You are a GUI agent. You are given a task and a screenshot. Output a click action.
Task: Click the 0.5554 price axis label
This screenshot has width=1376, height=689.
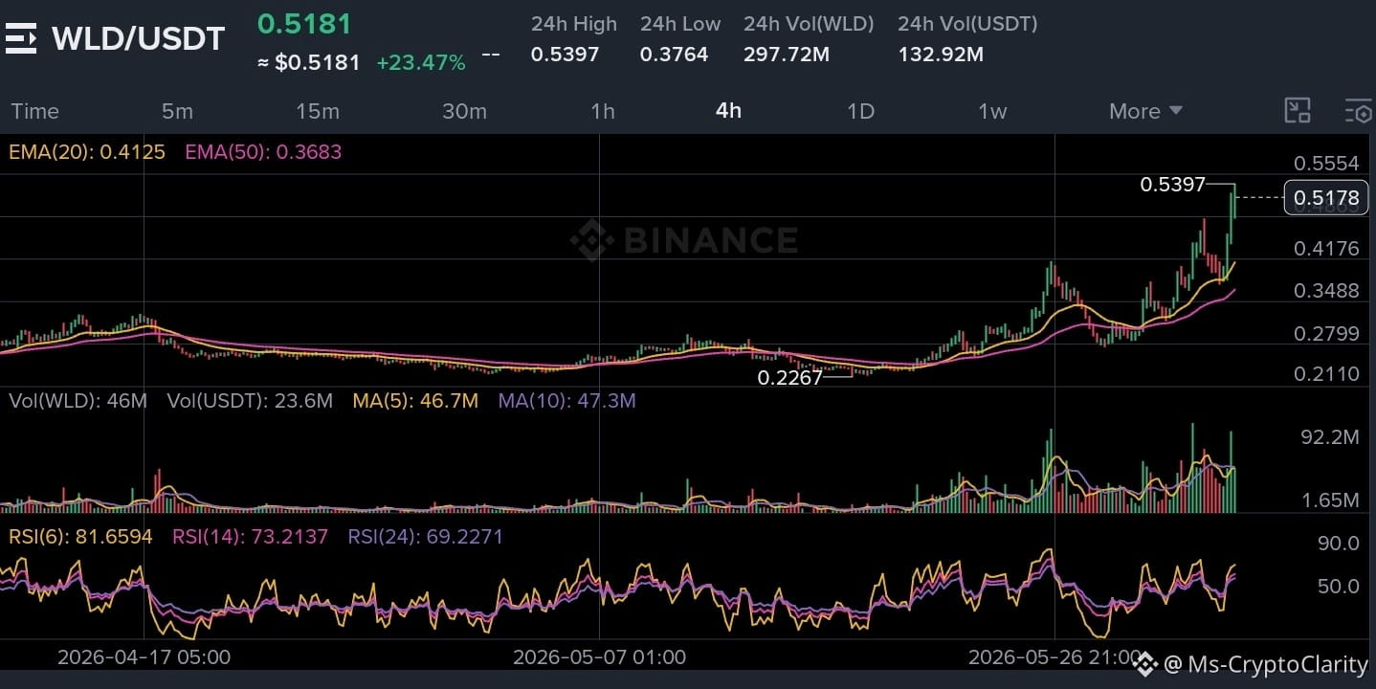[1326, 164]
